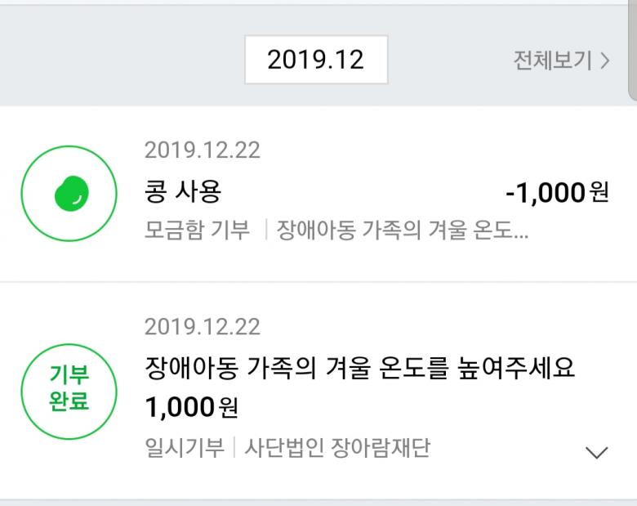
Task: Open 전체보기 to view all
Action: 552,60
